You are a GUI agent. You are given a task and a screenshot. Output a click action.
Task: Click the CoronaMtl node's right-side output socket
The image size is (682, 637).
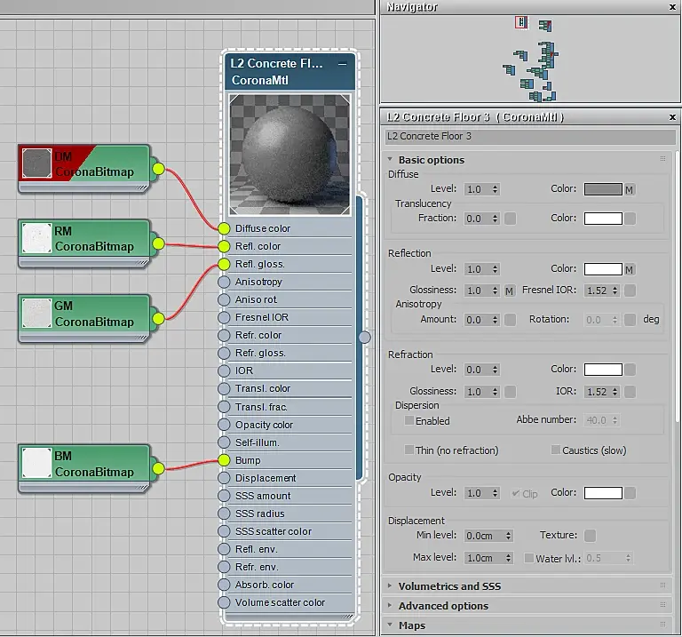pos(364,337)
